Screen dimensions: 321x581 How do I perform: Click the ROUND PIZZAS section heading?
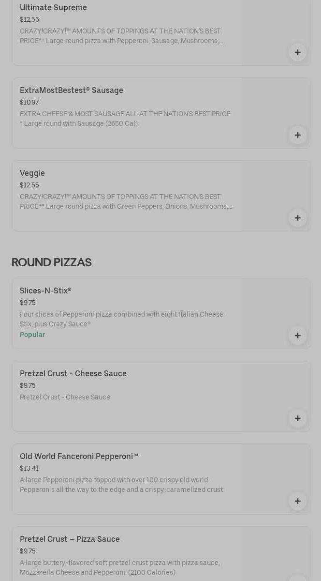click(x=52, y=262)
